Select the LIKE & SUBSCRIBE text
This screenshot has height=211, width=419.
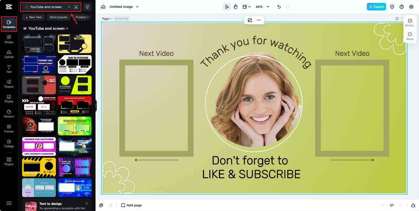point(251,174)
